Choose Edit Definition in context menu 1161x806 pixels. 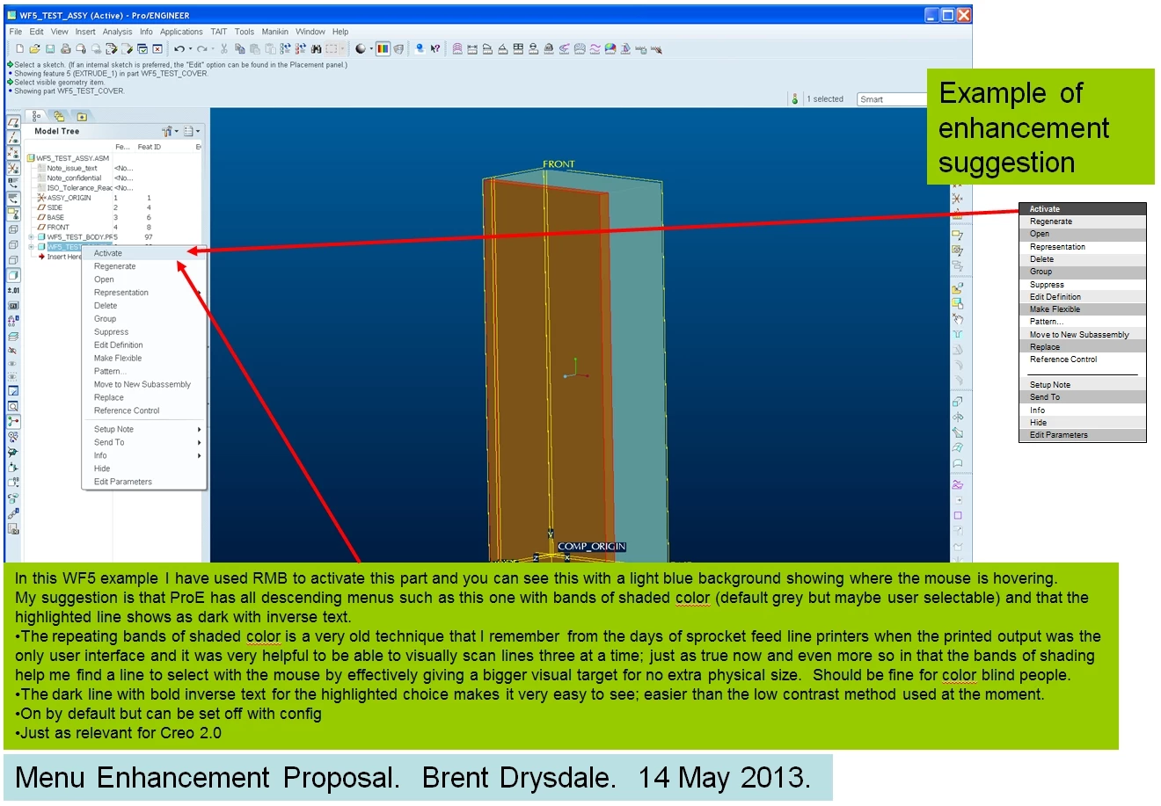(144, 345)
